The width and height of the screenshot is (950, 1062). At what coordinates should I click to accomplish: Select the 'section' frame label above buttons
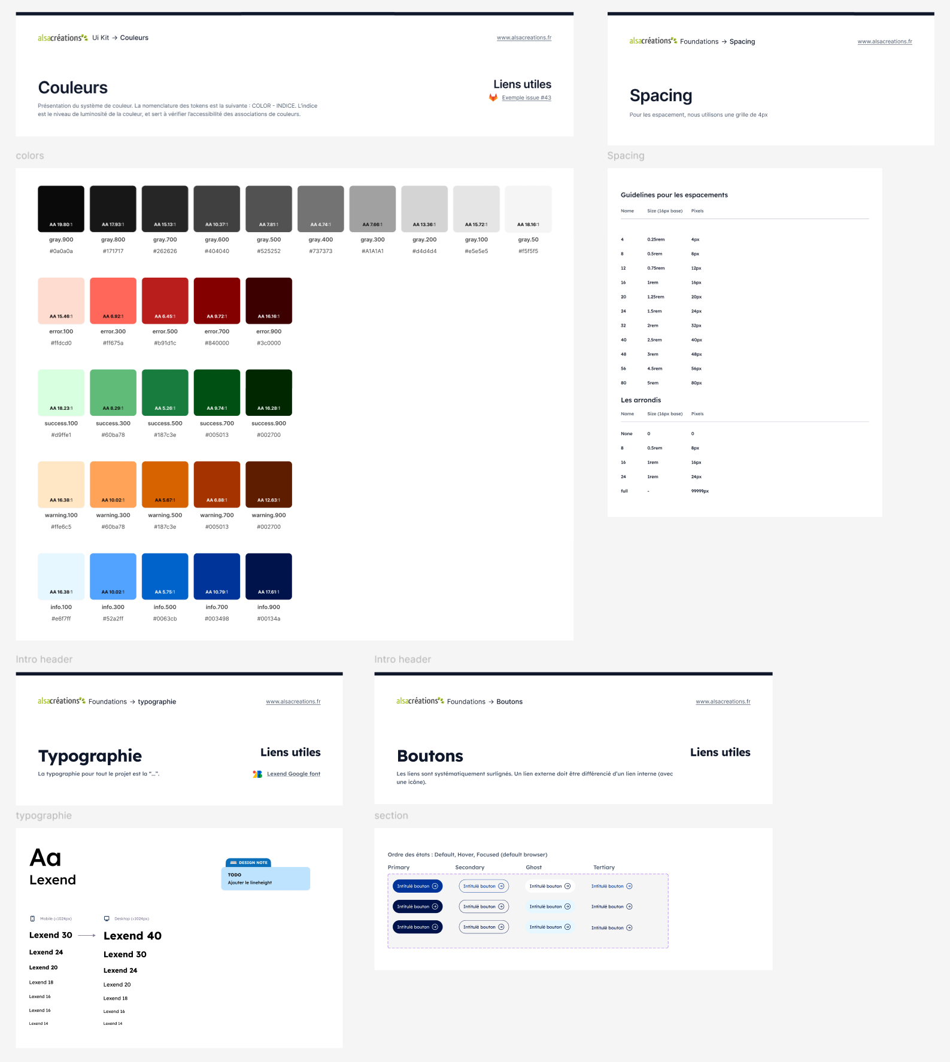click(391, 815)
